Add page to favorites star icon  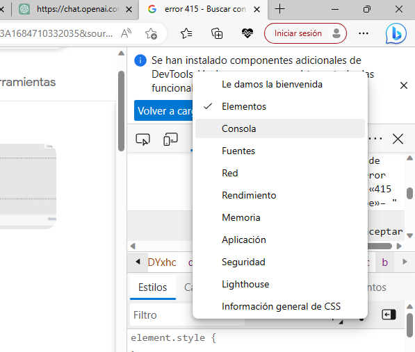(x=151, y=33)
